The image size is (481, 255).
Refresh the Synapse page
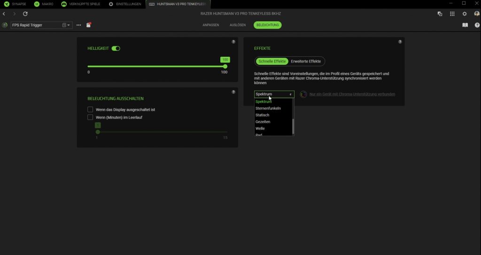tap(25, 14)
